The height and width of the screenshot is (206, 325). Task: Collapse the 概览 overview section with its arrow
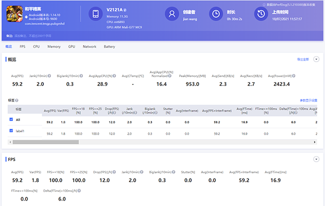(x=316, y=59)
